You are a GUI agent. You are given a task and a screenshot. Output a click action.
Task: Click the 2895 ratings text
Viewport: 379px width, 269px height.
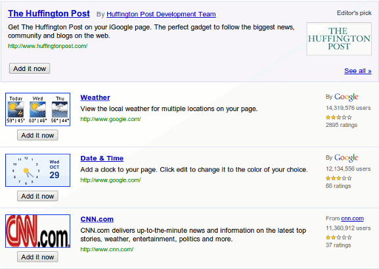click(x=342, y=125)
